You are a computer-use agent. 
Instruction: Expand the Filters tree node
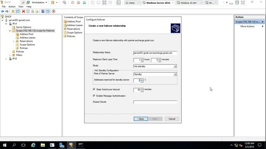point(10,55)
